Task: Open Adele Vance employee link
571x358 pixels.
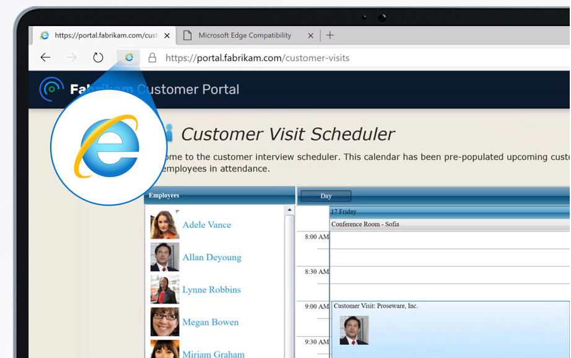Action: [x=206, y=225]
